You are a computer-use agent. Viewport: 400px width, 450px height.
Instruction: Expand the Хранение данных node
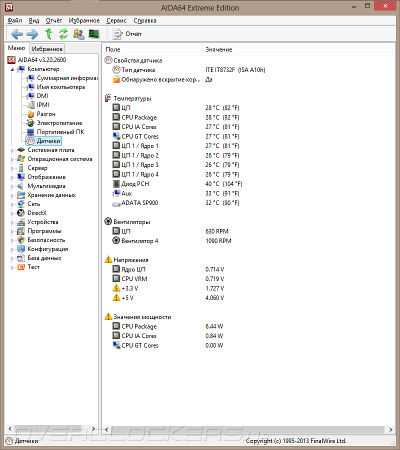tap(12, 195)
